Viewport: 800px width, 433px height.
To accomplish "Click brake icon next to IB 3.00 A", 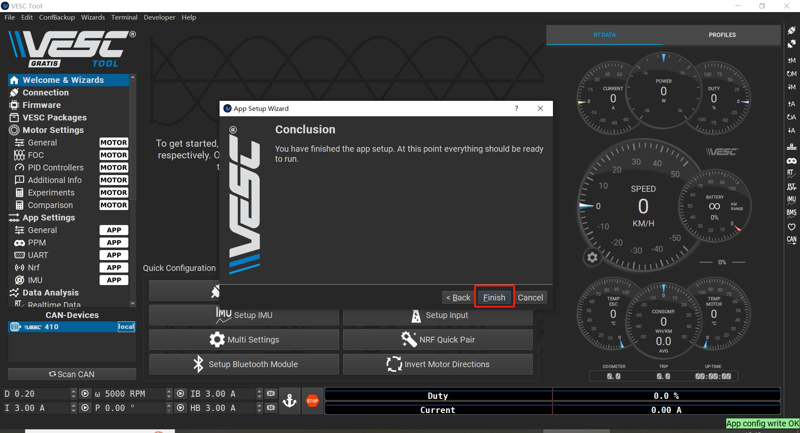I will tap(271, 394).
